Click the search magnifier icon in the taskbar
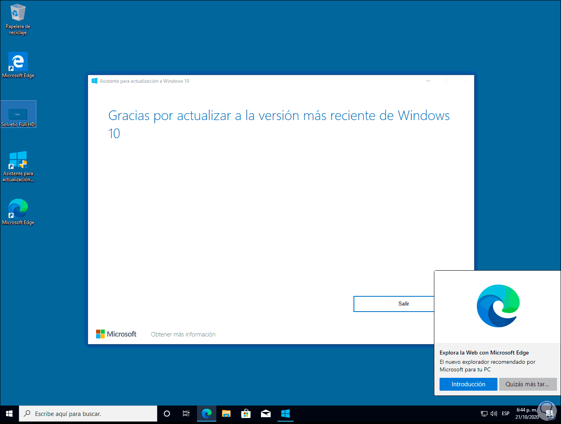The width and height of the screenshot is (561, 424). pos(27,414)
